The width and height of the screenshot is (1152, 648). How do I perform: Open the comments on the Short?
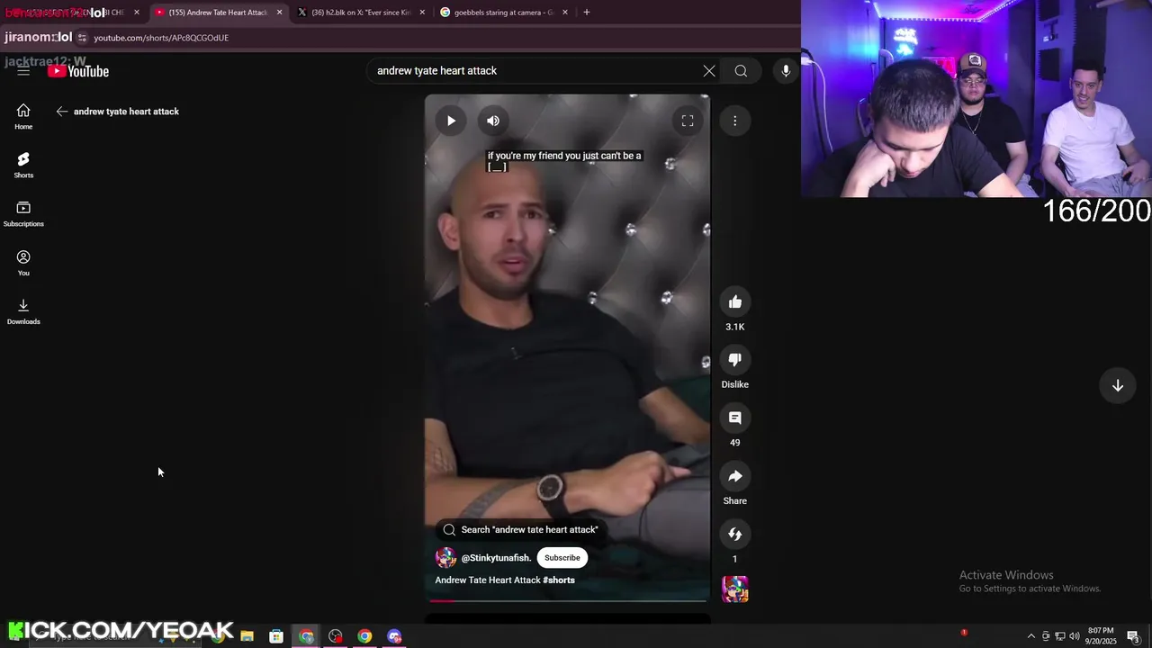tap(735, 418)
